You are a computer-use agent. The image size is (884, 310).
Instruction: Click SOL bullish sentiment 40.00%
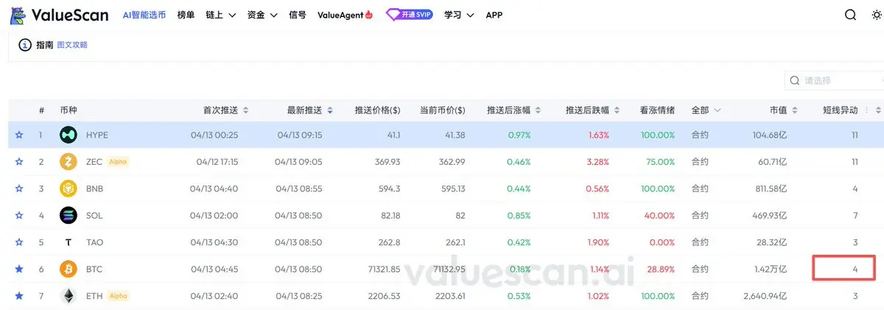[x=660, y=216]
